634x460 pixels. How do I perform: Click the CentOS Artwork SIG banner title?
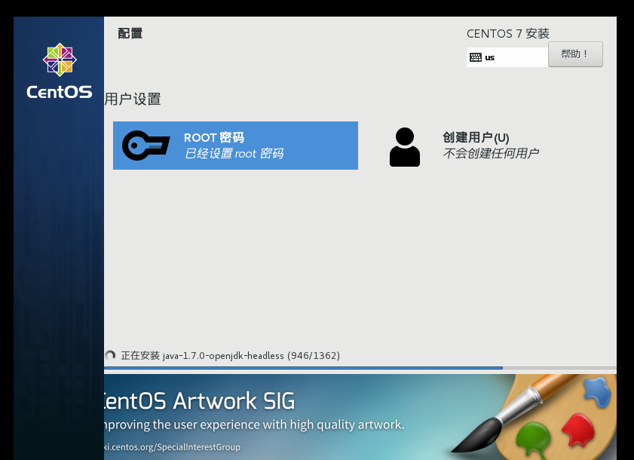tap(199, 401)
